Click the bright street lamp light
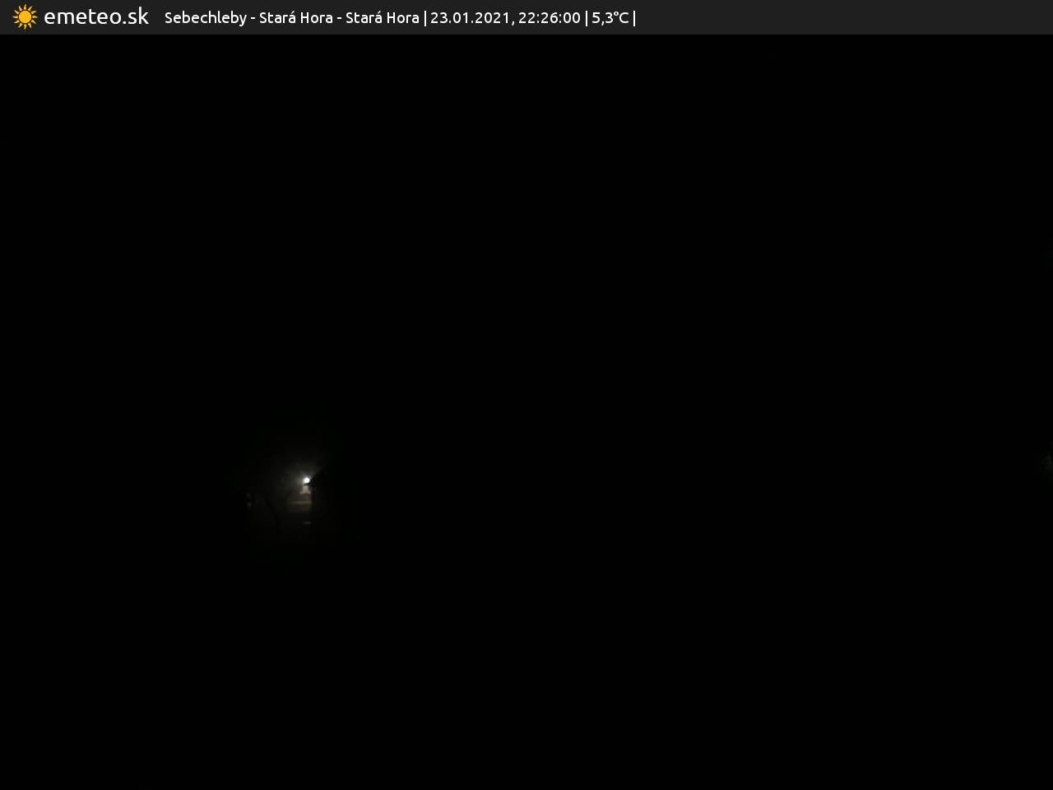 point(307,480)
